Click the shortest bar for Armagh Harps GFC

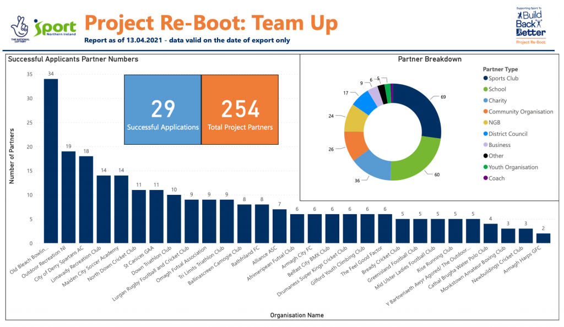click(x=544, y=238)
